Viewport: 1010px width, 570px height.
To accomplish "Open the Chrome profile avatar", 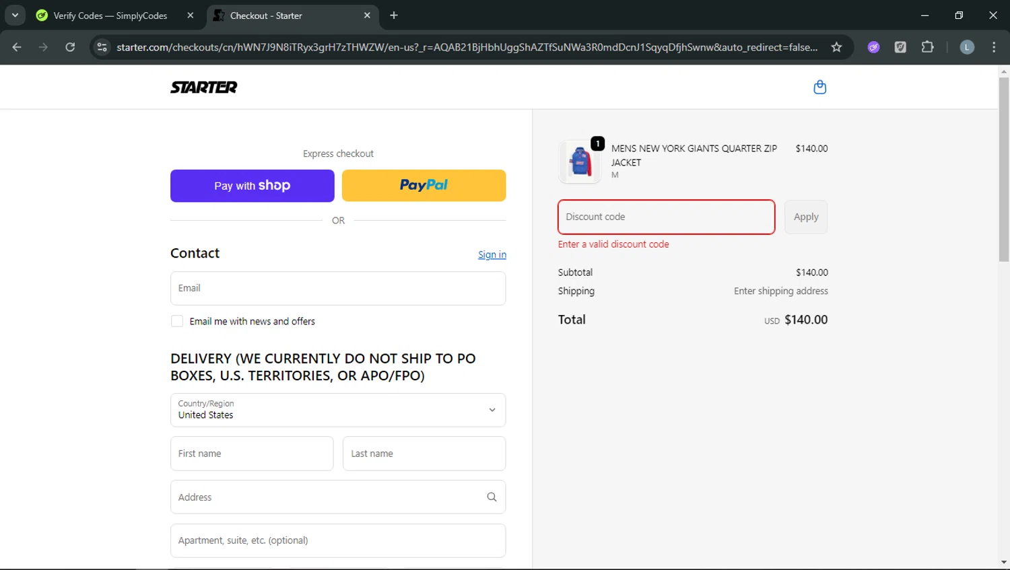I will (x=967, y=47).
